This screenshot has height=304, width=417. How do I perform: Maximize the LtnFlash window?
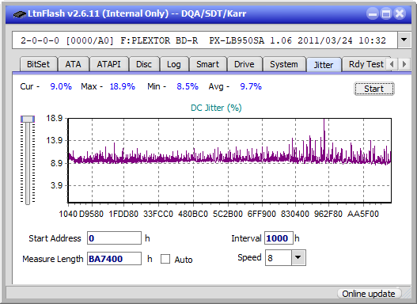coord(386,13)
